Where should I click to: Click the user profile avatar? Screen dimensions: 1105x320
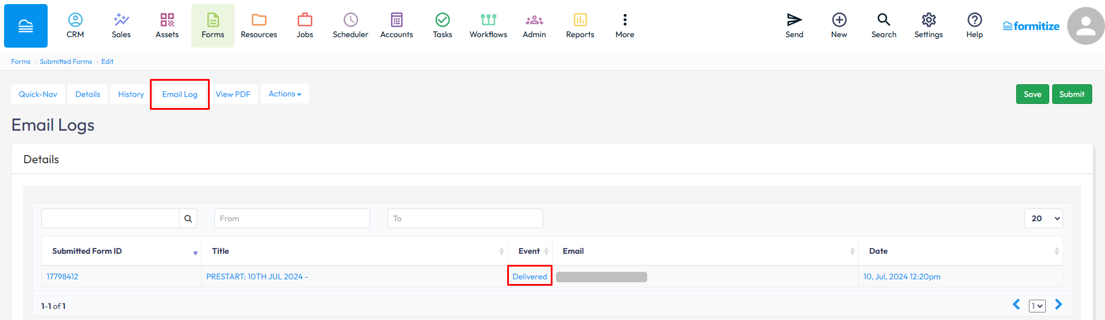coord(1086,26)
